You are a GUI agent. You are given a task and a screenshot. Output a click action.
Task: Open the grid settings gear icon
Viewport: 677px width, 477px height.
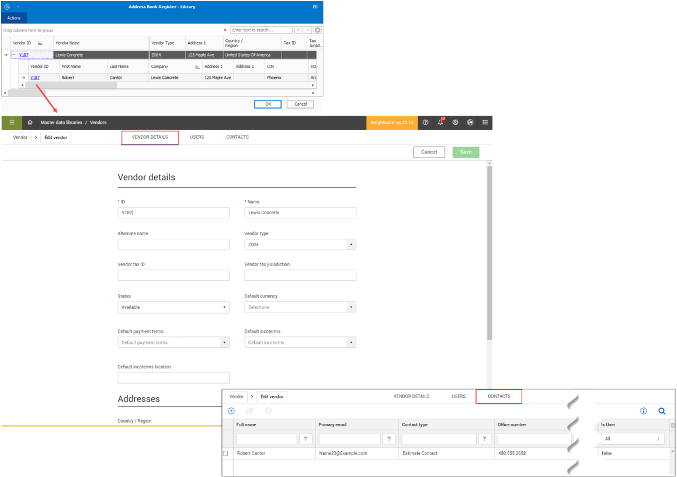click(318, 30)
